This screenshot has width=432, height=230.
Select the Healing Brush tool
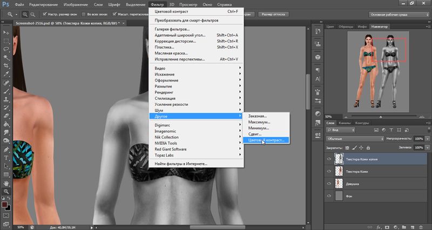click(6, 83)
